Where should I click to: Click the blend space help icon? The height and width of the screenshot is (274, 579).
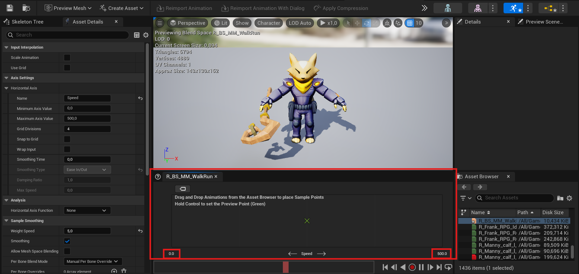(x=158, y=177)
